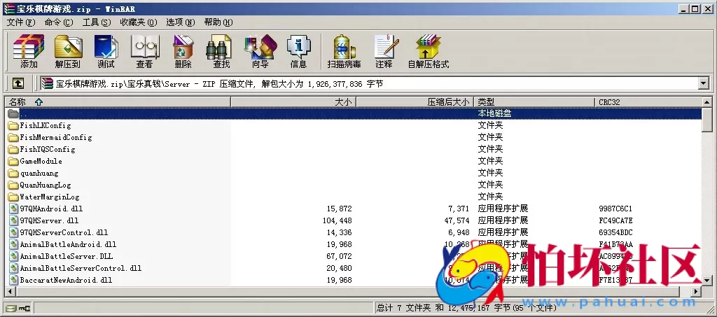Click the size value 15,872
The width and height of the screenshot is (717, 317).
coord(340,209)
